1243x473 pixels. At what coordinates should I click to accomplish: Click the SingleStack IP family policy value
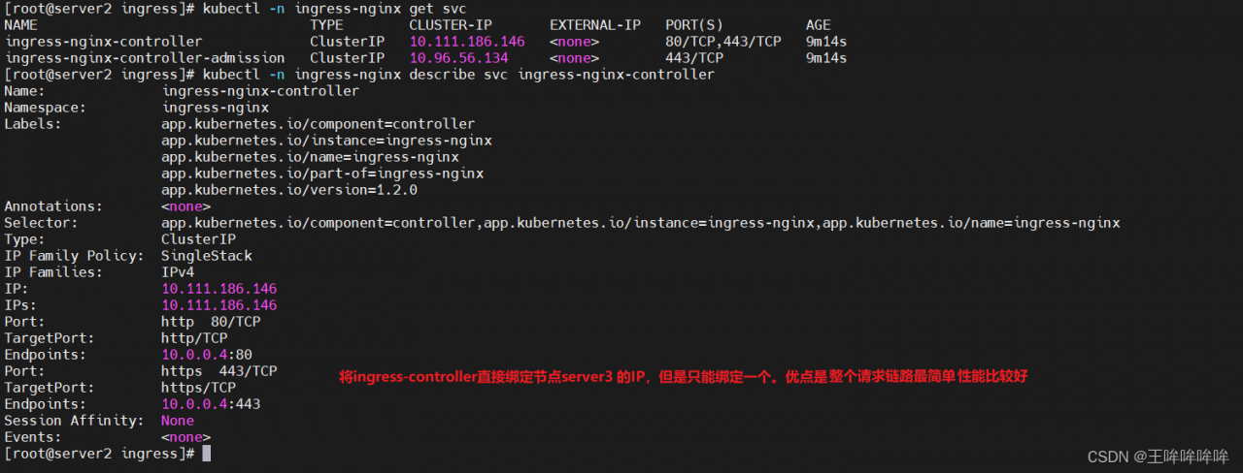206,256
